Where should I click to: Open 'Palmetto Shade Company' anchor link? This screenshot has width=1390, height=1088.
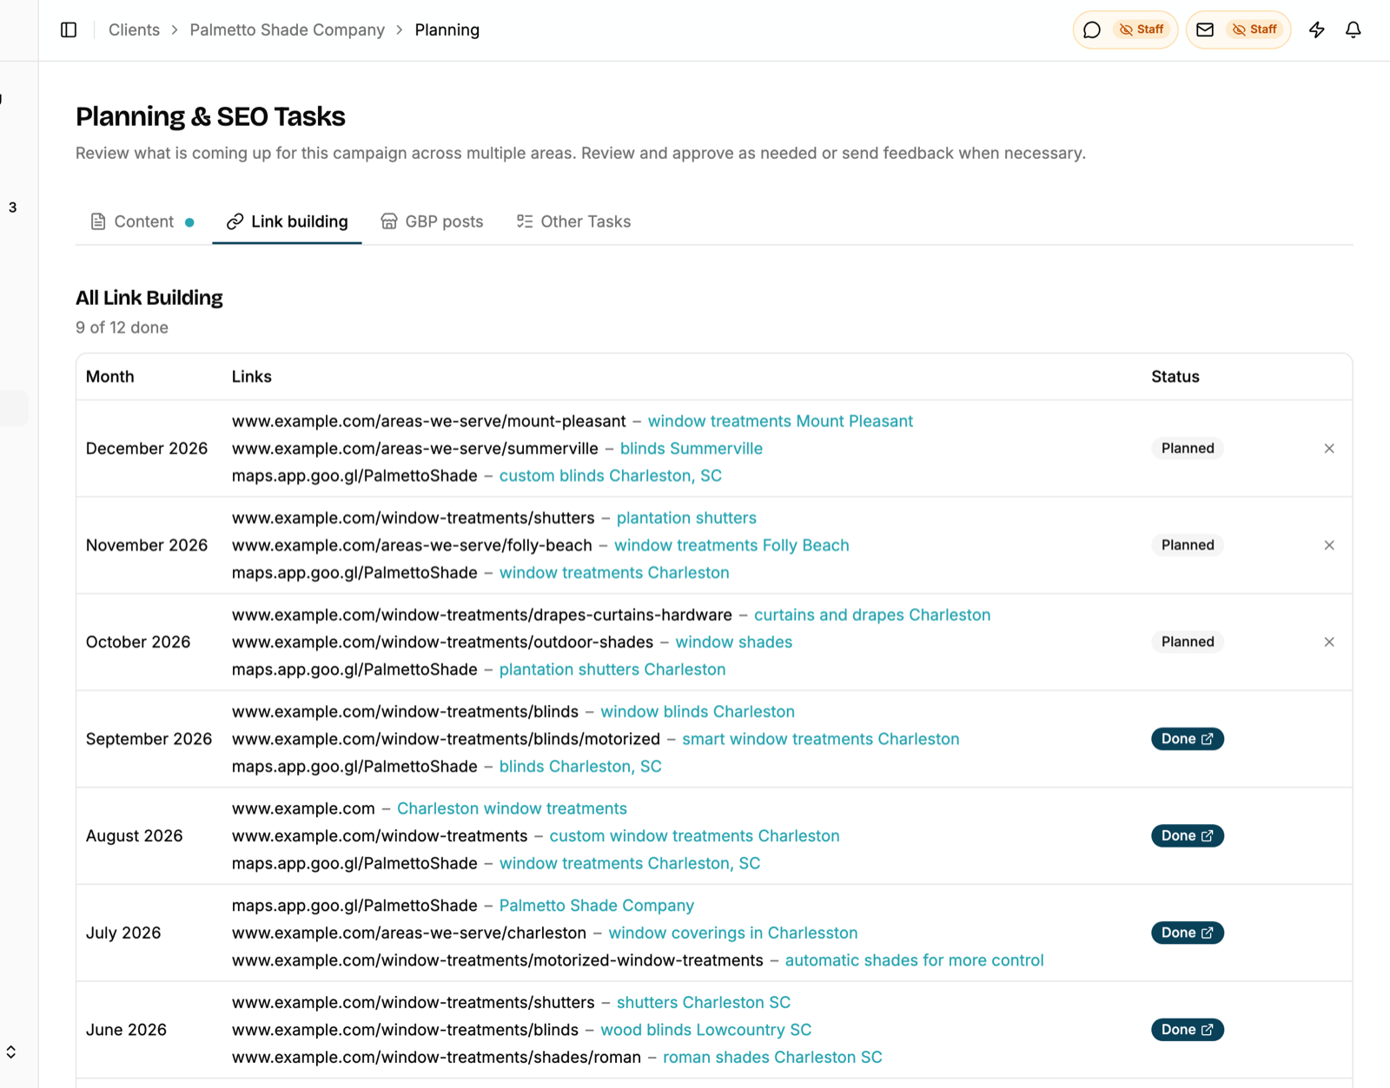click(597, 906)
